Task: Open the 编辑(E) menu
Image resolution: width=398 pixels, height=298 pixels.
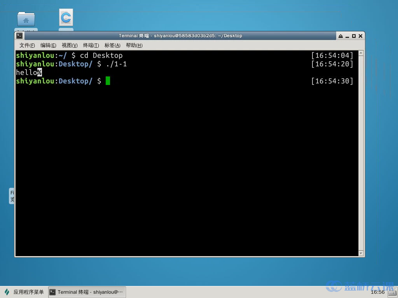Action: point(48,45)
